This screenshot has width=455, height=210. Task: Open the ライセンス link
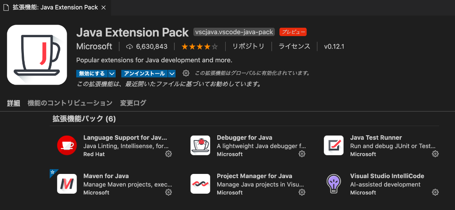294,46
